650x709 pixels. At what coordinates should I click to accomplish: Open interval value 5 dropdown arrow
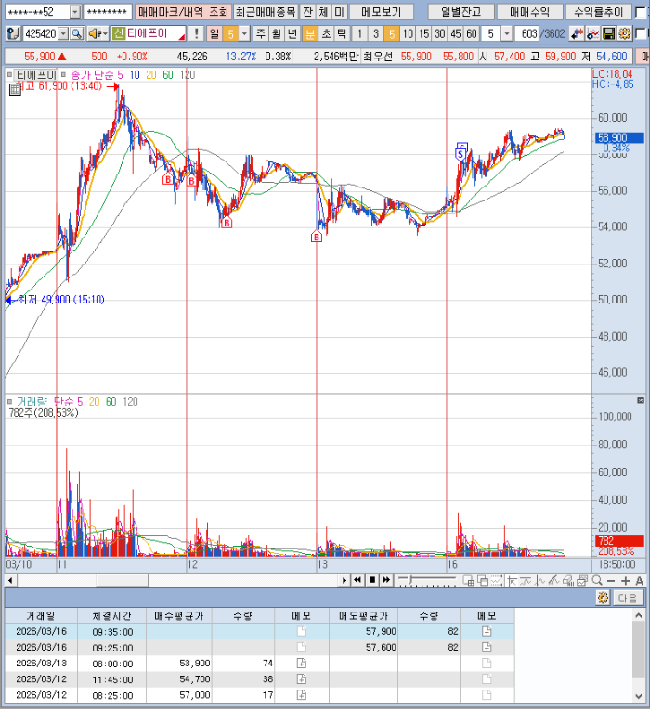point(507,33)
